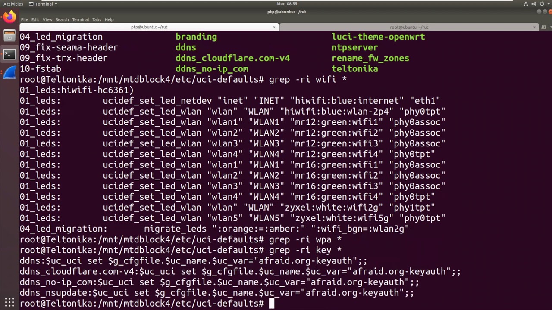Click the "eth1" value

coord(425,101)
